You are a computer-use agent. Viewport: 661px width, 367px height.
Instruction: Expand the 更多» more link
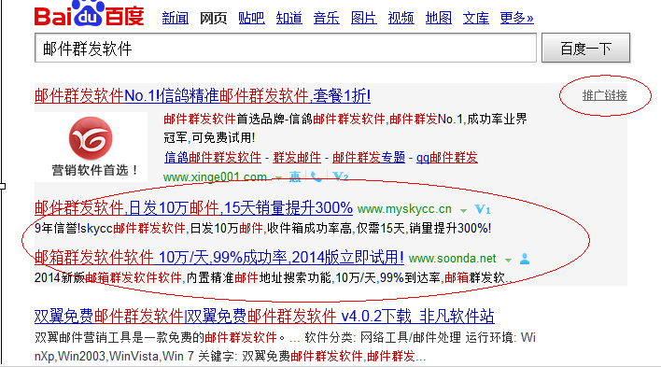point(517,18)
